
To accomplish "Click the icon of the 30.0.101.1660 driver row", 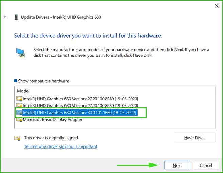I will (x=19, y=113).
